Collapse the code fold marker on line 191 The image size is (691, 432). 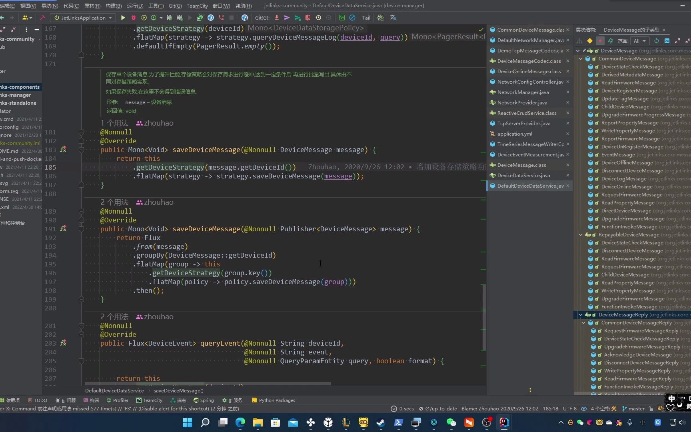[81, 229]
